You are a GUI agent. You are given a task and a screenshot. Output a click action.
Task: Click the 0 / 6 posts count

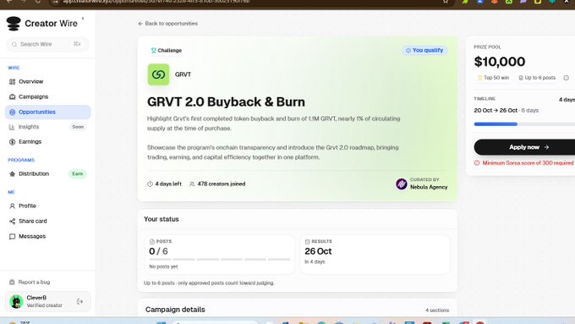[x=158, y=251]
